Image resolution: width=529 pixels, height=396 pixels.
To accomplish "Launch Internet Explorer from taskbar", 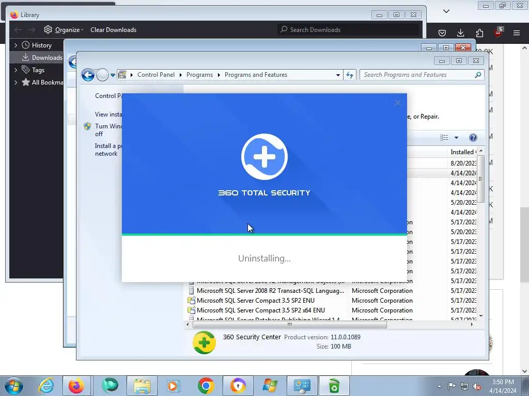I will point(46,386).
